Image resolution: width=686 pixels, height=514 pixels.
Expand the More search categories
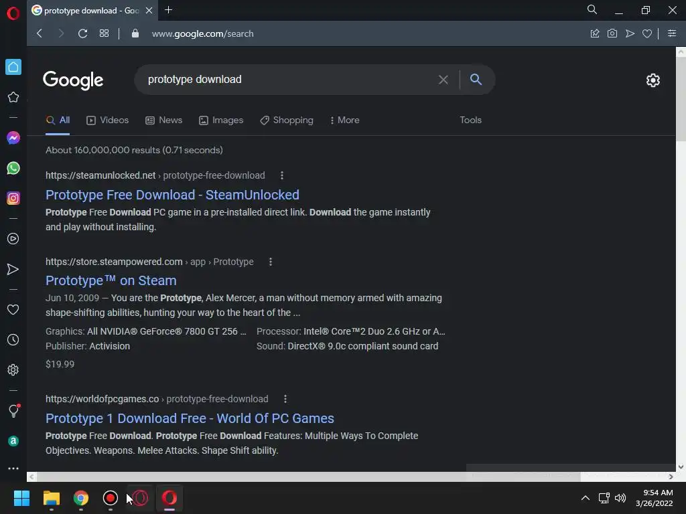point(345,120)
